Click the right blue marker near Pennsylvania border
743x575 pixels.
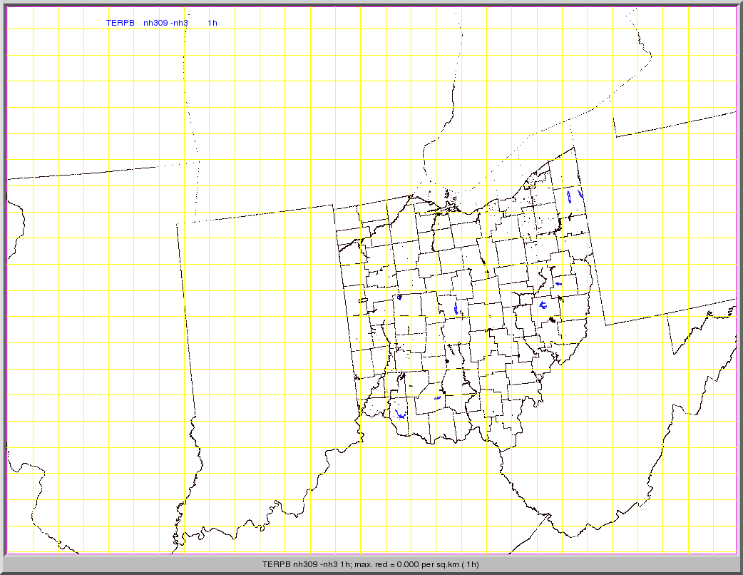[581, 193]
